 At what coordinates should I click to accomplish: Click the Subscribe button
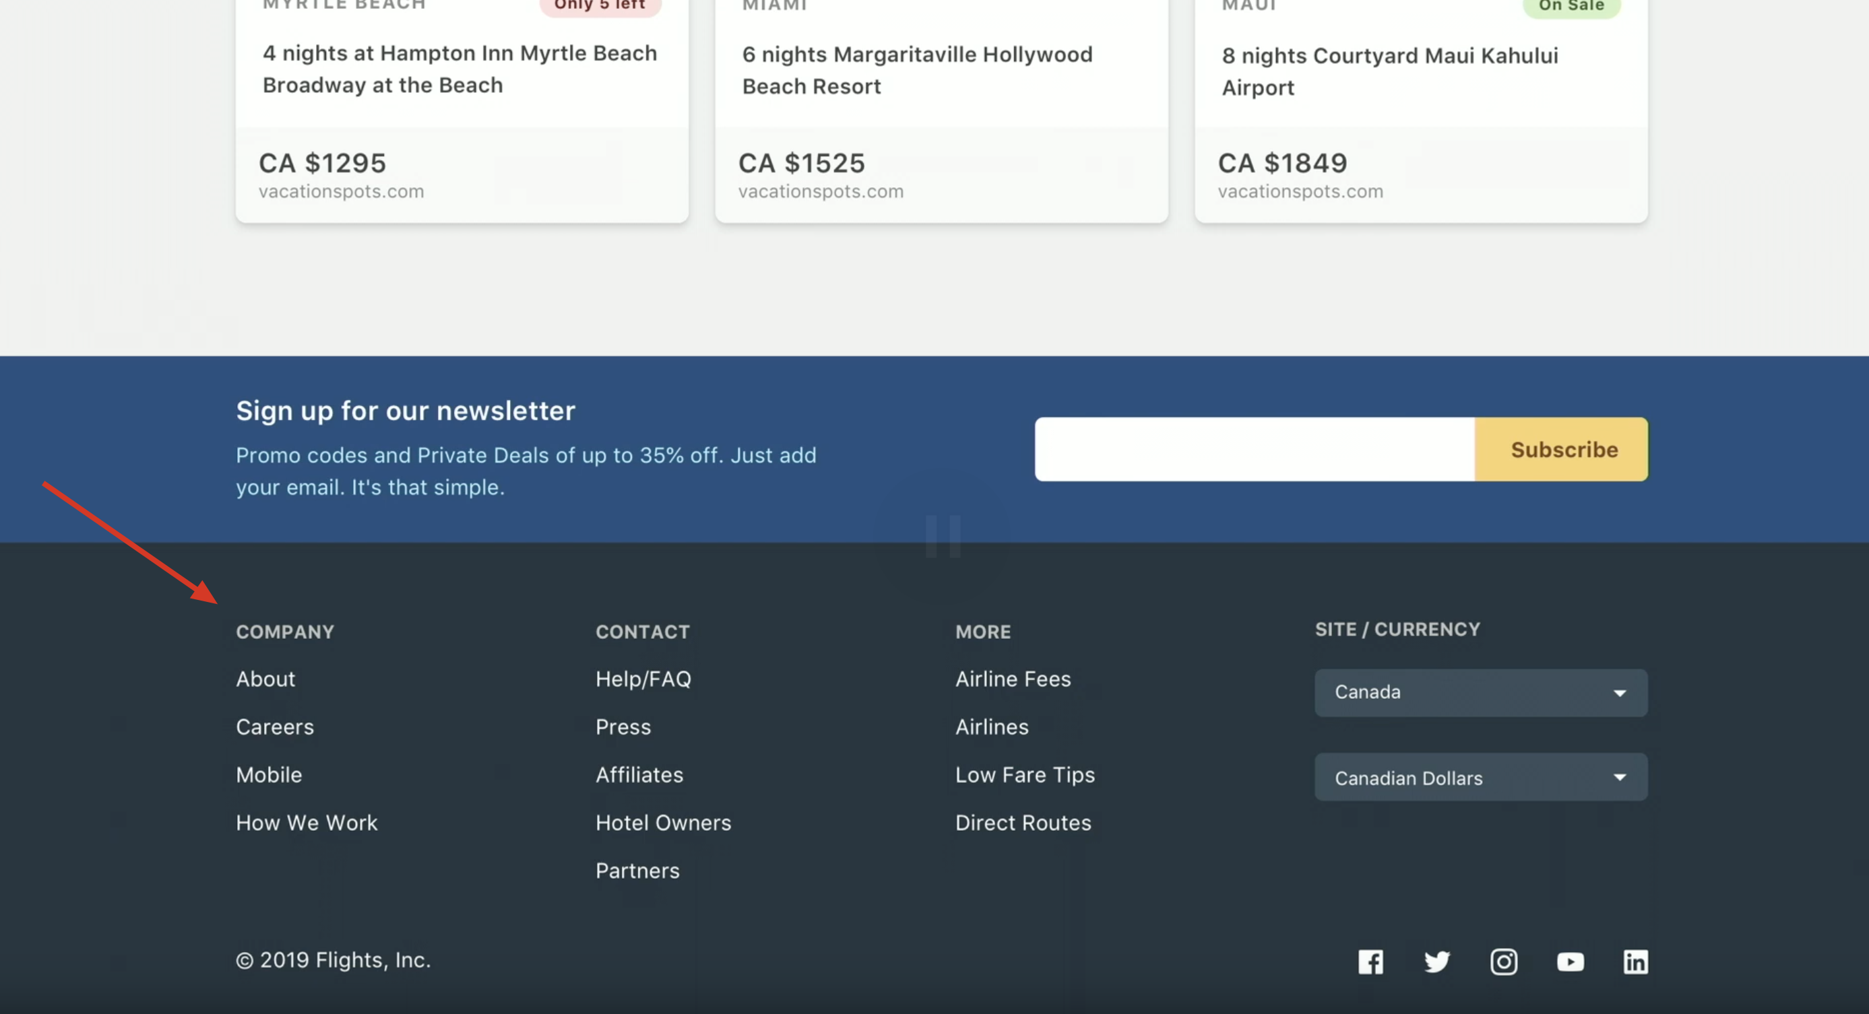click(1564, 449)
